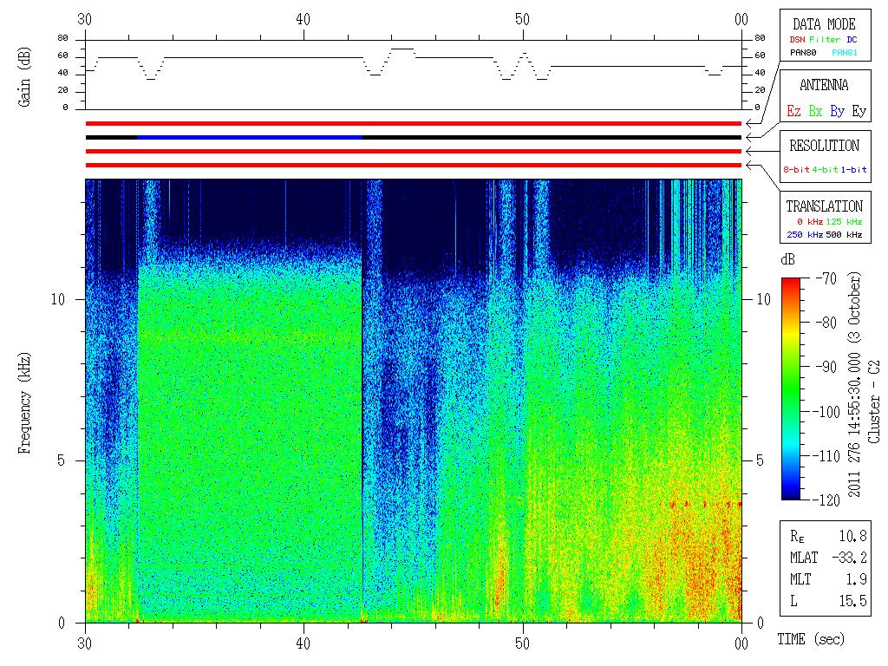This screenshot has width=888, height=666.
Task: Click the PAN80 label in legend
Action: tap(803, 53)
